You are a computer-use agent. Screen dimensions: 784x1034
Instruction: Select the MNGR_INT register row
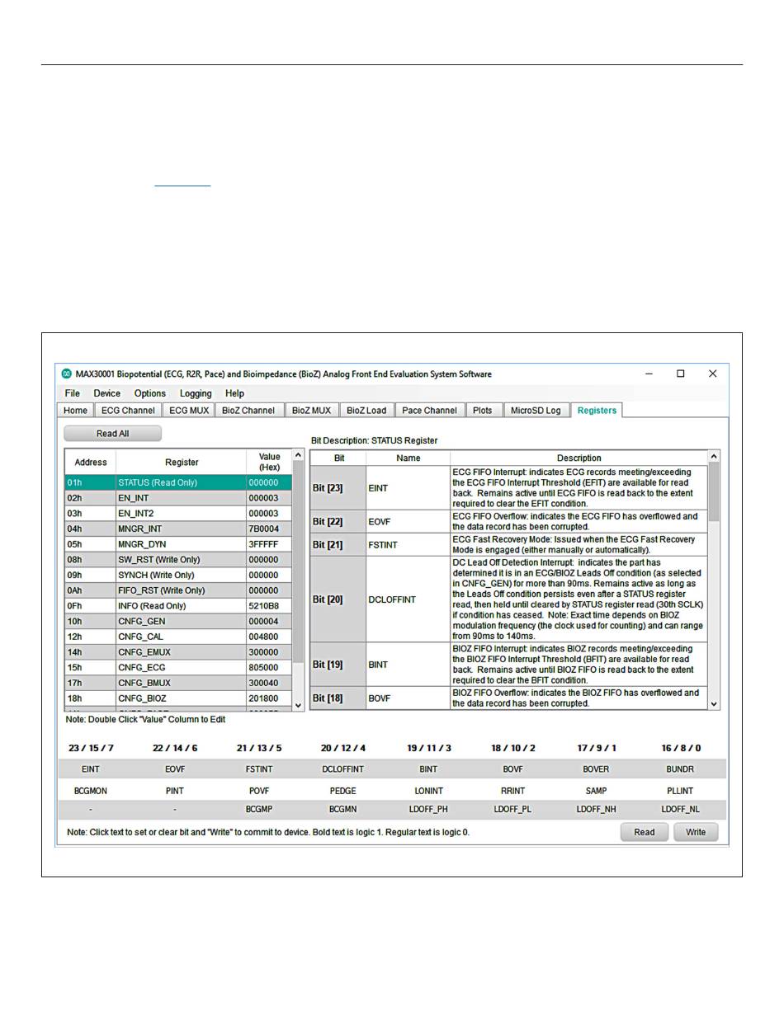(178, 529)
